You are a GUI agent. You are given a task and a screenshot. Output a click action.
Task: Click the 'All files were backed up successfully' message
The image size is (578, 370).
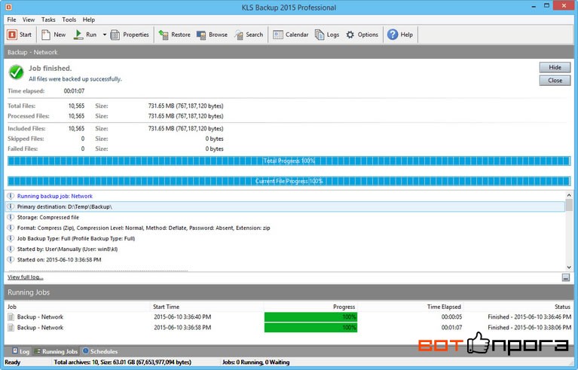pos(75,79)
